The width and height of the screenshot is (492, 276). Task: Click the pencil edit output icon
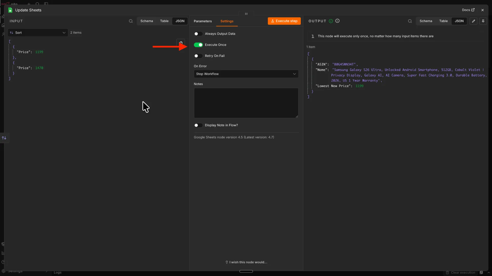(473, 21)
